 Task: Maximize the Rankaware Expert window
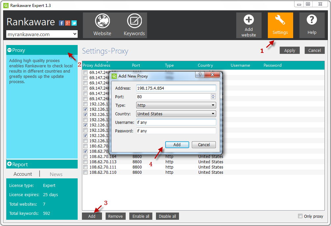[308, 4]
